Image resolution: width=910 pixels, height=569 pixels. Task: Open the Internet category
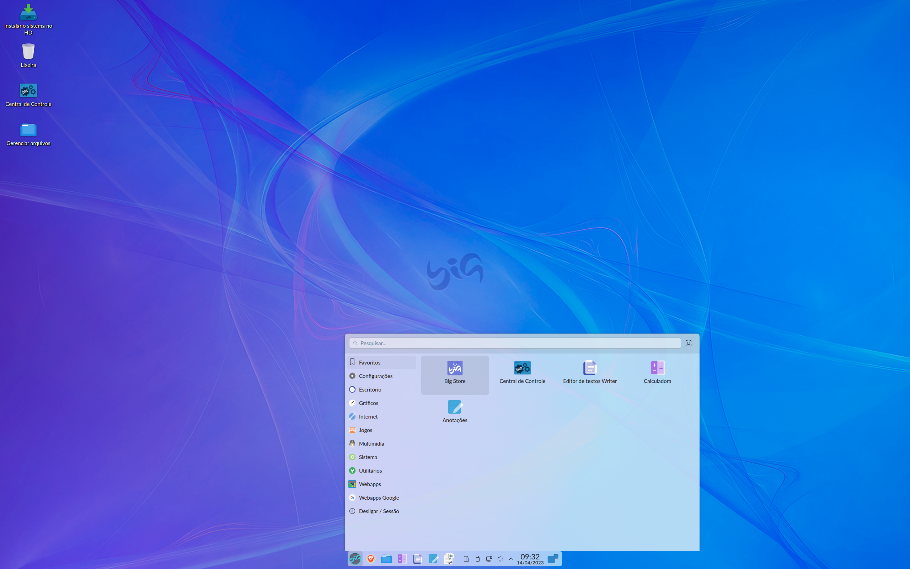(x=381, y=416)
